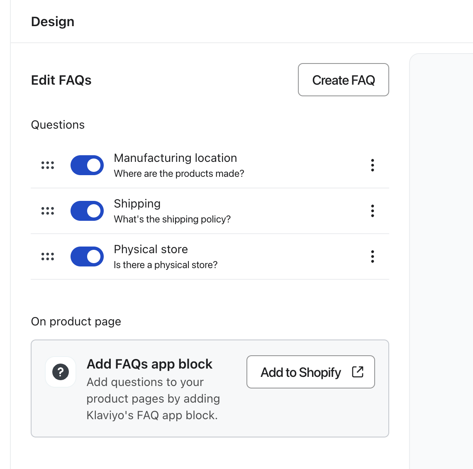Click the external link icon on Add to Shopify
Image resolution: width=473 pixels, height=469 pixels.
pyautogui.click(x=357, y=372)
